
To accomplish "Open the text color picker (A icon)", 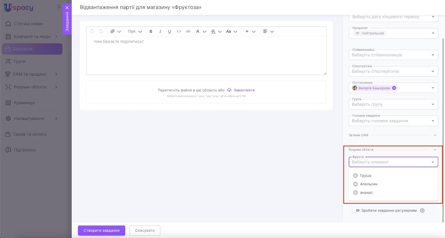I will (201, 31).
